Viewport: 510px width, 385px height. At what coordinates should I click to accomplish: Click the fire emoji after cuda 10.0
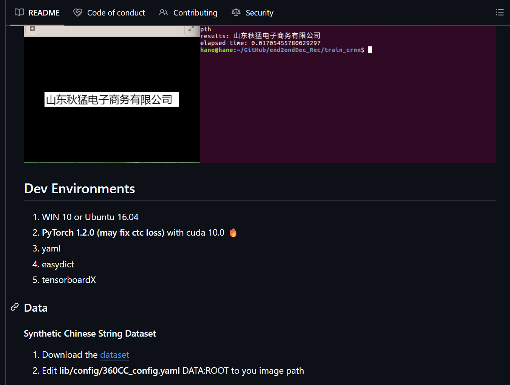coord(233,232)
